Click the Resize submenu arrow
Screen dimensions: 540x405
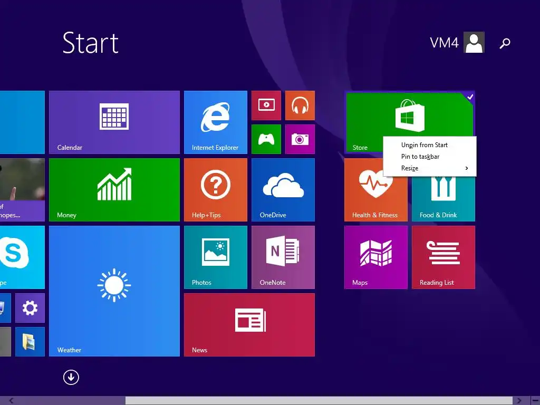[467, 168]
